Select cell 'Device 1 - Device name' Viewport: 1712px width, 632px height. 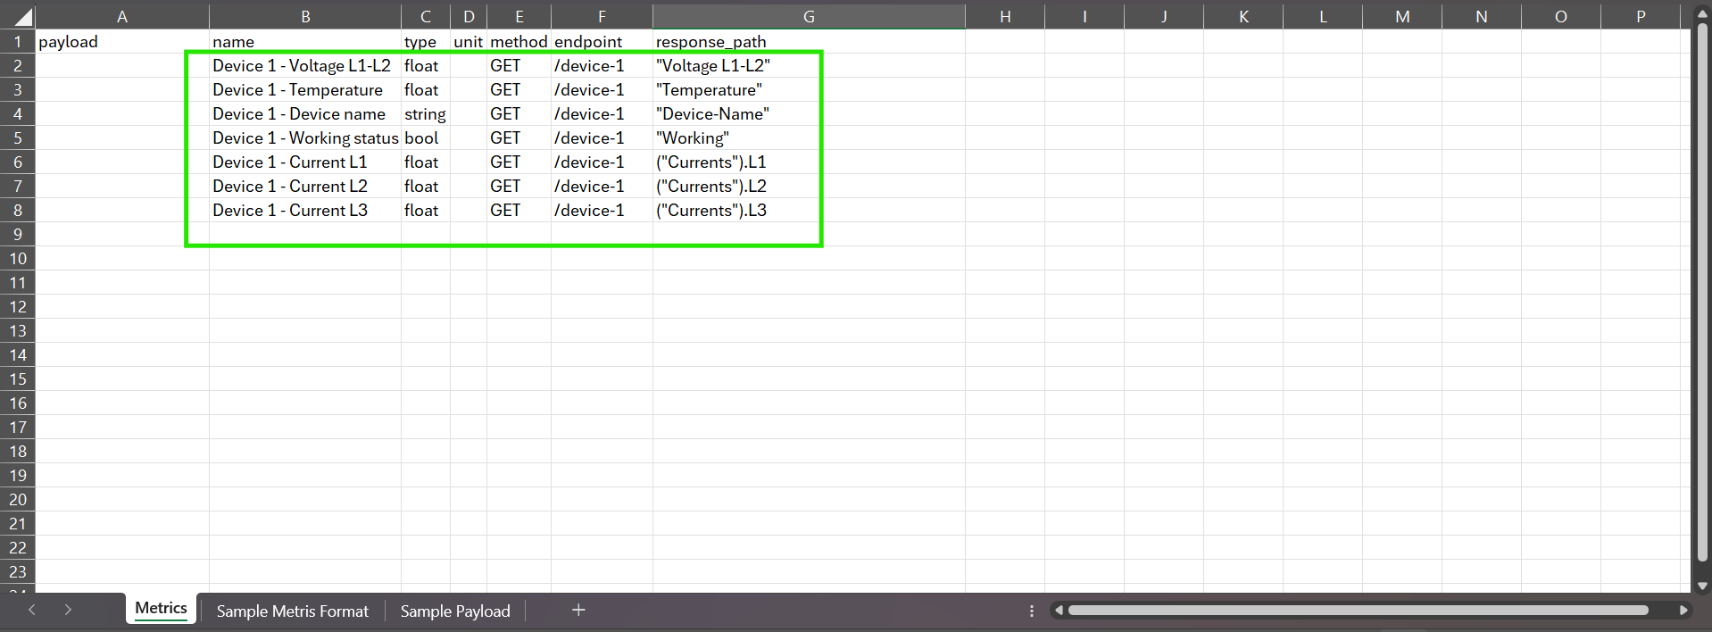(305, 113)
